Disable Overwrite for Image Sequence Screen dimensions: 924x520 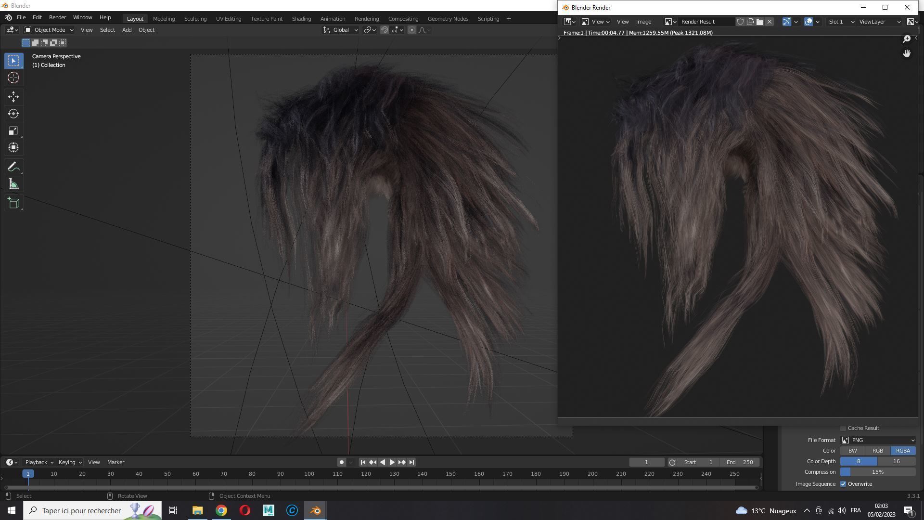click(x=843, y=484)
